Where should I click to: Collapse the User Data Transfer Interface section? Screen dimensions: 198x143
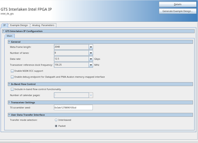[x=9, y=115]
